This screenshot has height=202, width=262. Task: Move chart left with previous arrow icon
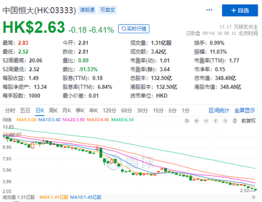[x=216, y=121]
